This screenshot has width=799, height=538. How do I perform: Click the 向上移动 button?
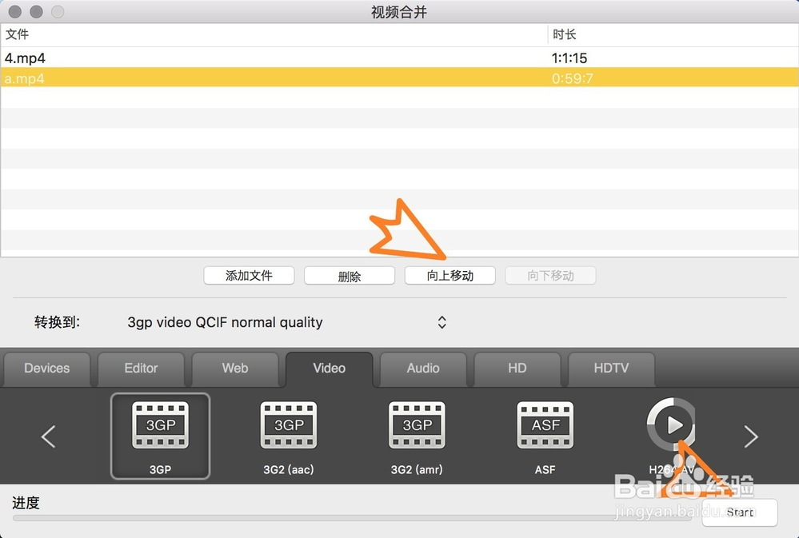tap(450, 276)
